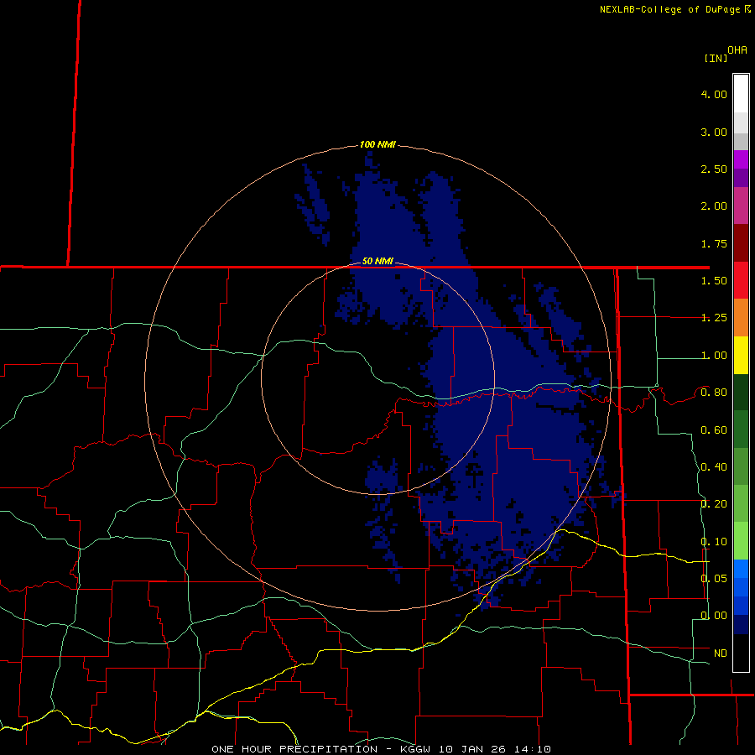Viewport: 755px width, 755px height.
Task: Pick the yellow swatch in the color scale
Action: click(x=741, y=356)
